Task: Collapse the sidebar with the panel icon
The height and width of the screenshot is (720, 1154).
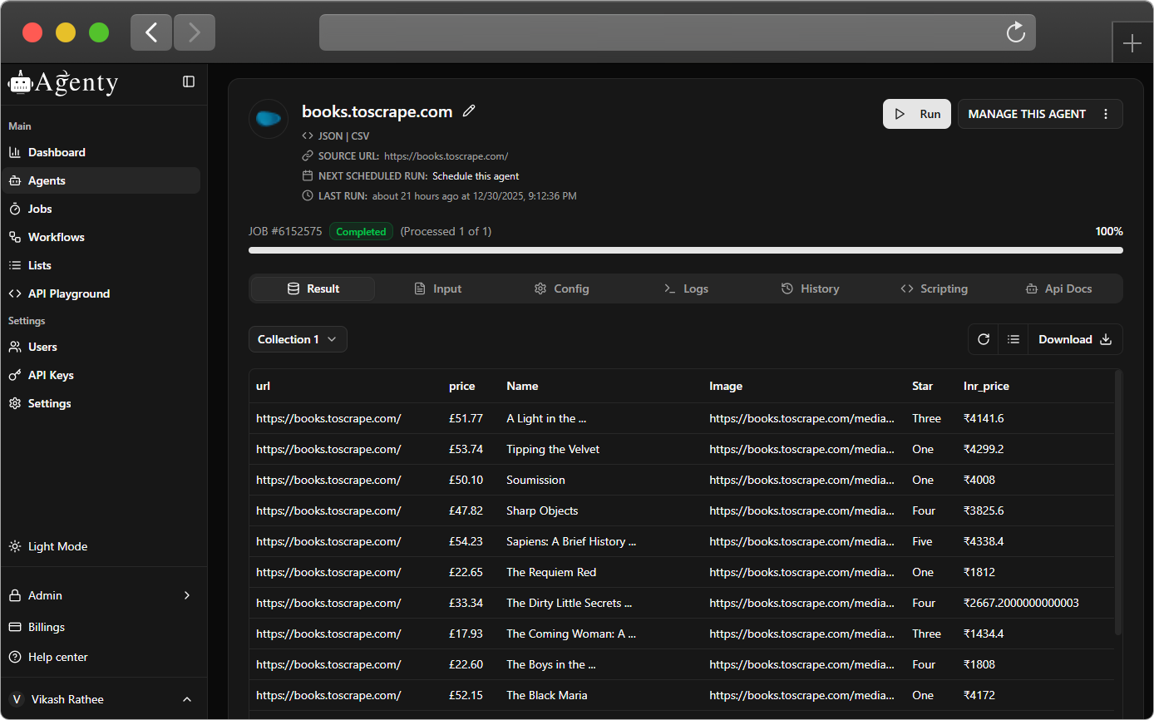Action: coord(189,81)
